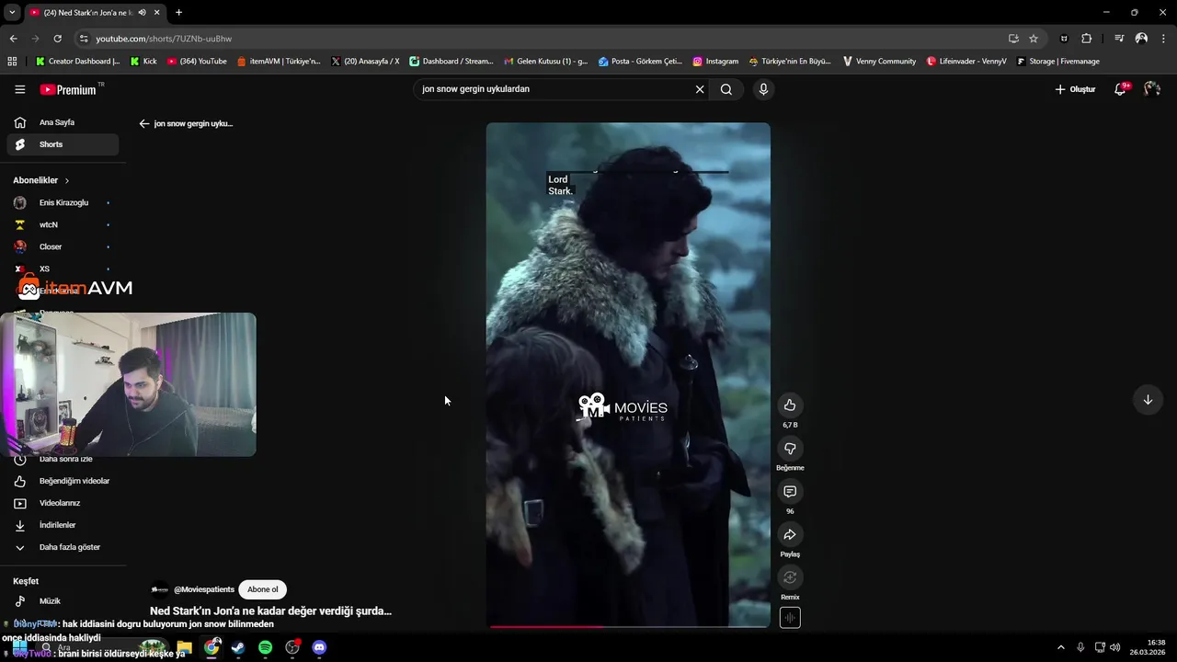Open Venny Community bookmark
This screenshot has width=1177, height=662.
coord(879,62)
